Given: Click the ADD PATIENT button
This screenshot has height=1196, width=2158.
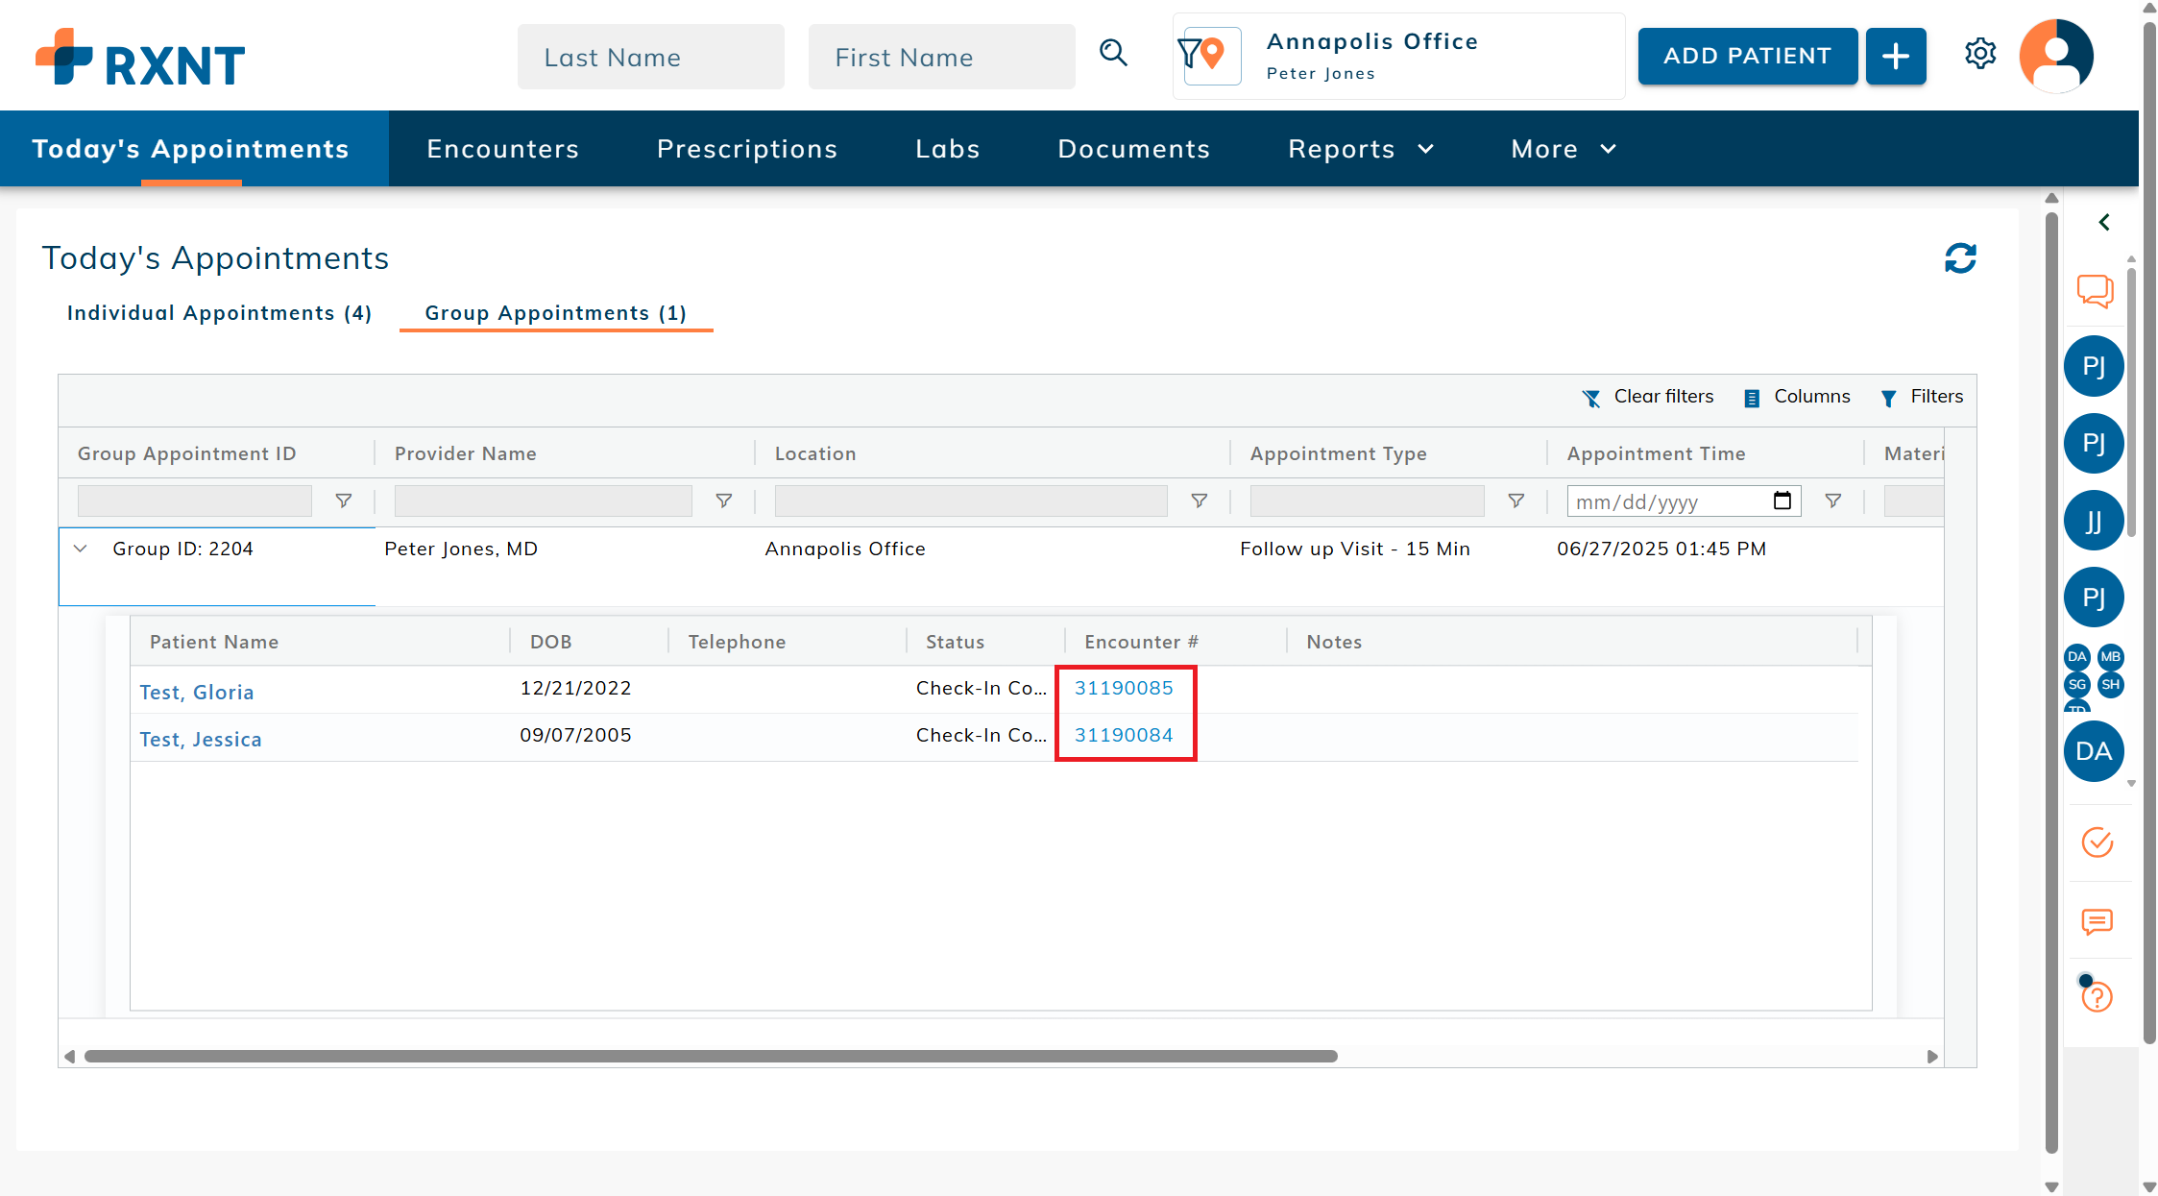Looking at the screenshot, I should click(1747, 57).
